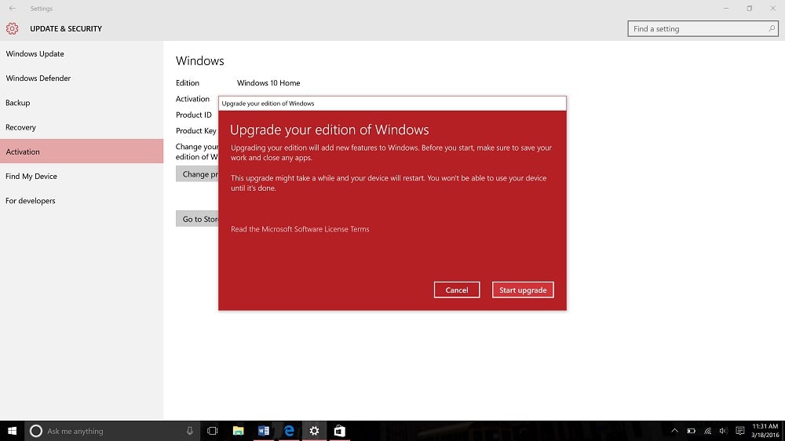Click the Cortana circle icon
The width and height of the screenshot is (785, 441).
(35, 431)
